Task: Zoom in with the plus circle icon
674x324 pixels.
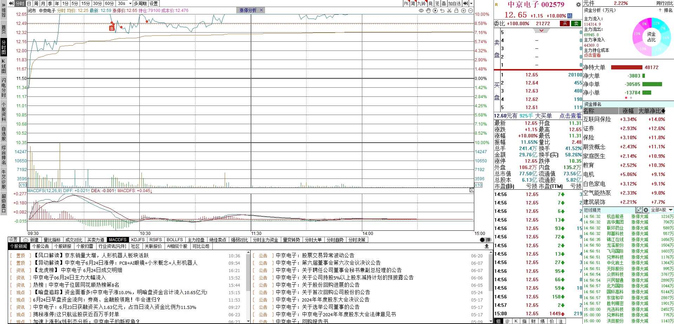Action: (x=463, y=11)
